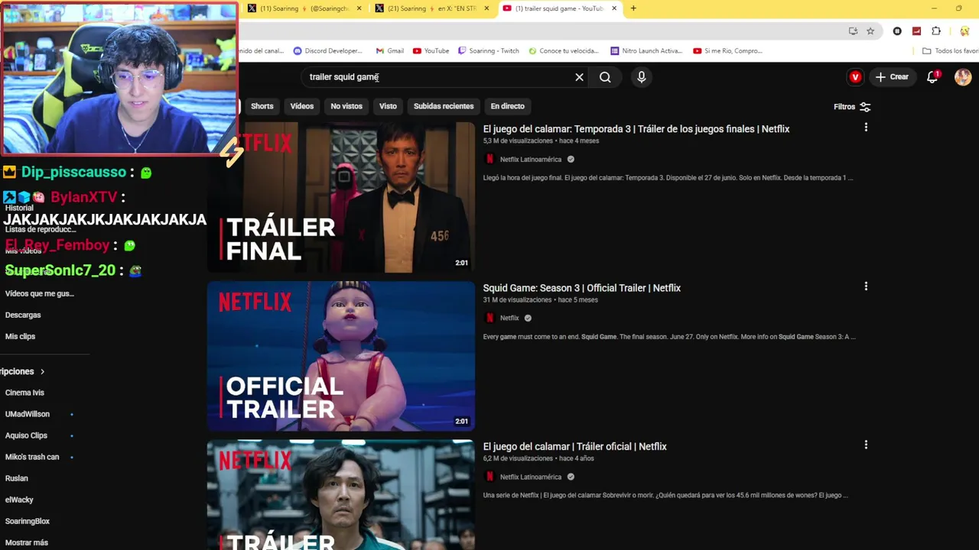Open the YouTube notifications bell
Screen dimensions: 979x550
(x=932, y=77)
